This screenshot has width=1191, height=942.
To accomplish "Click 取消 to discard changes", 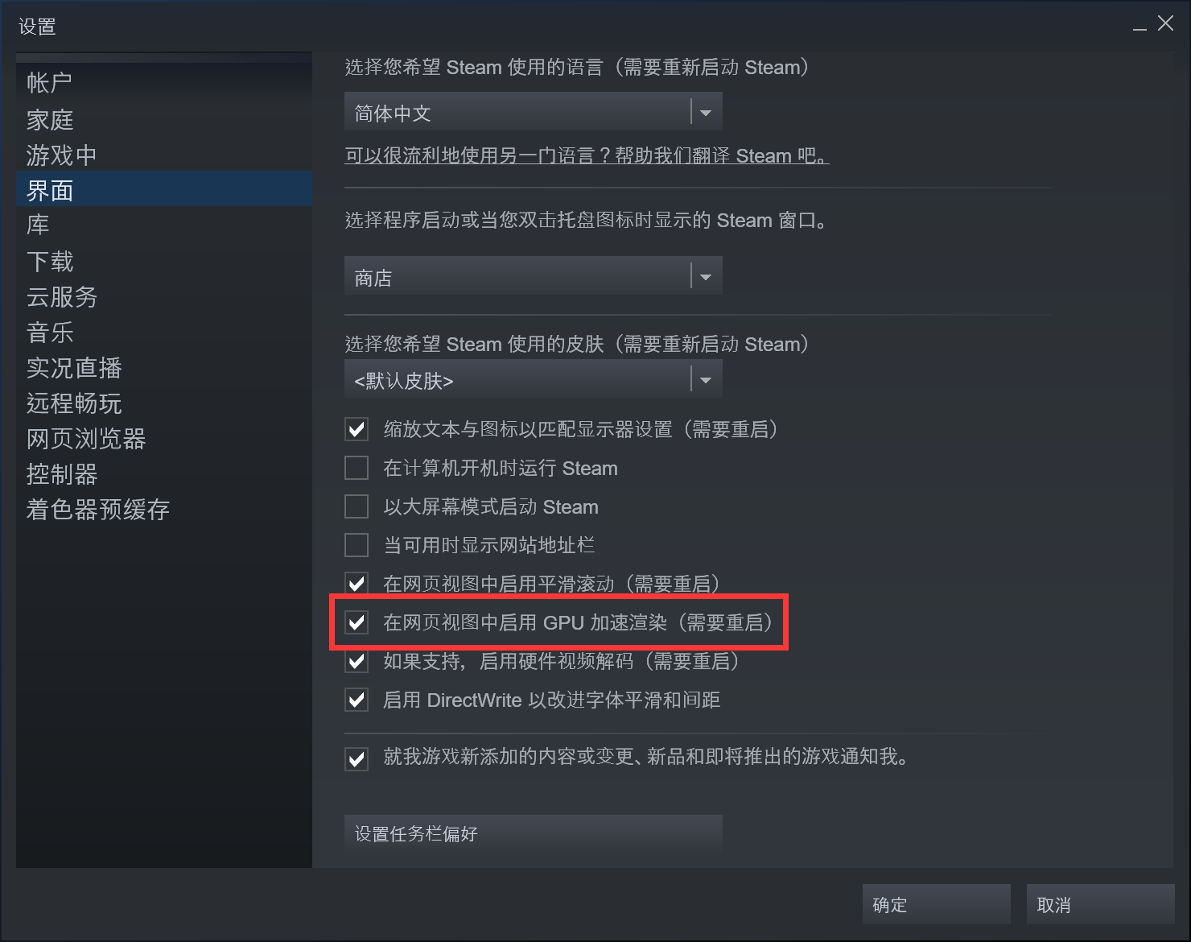I will 1101,904.
